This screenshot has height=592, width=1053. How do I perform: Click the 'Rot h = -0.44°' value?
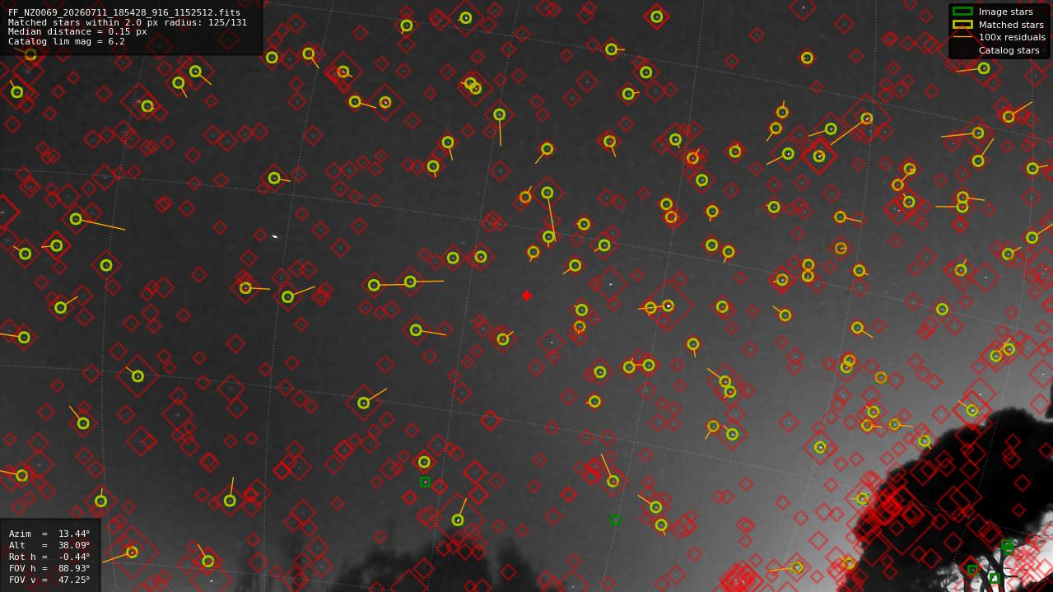(x=49, y=557)
